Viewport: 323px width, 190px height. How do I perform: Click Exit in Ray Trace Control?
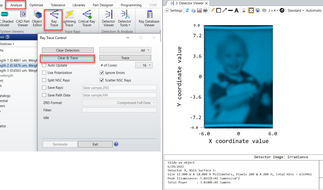[x=95, y=144]
